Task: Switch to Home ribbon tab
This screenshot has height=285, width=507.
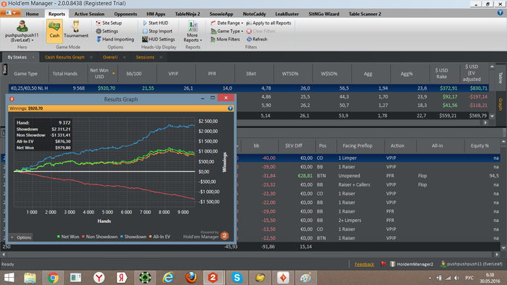Action: point(32,14)
